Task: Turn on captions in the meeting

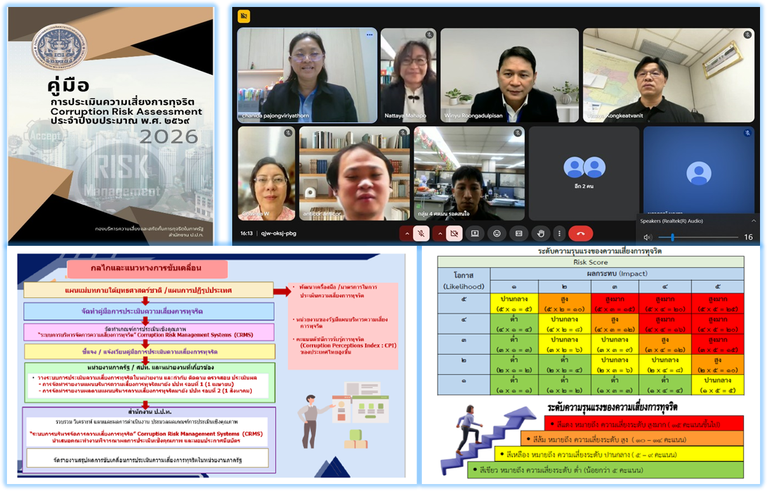Action: tap(519, 233)
